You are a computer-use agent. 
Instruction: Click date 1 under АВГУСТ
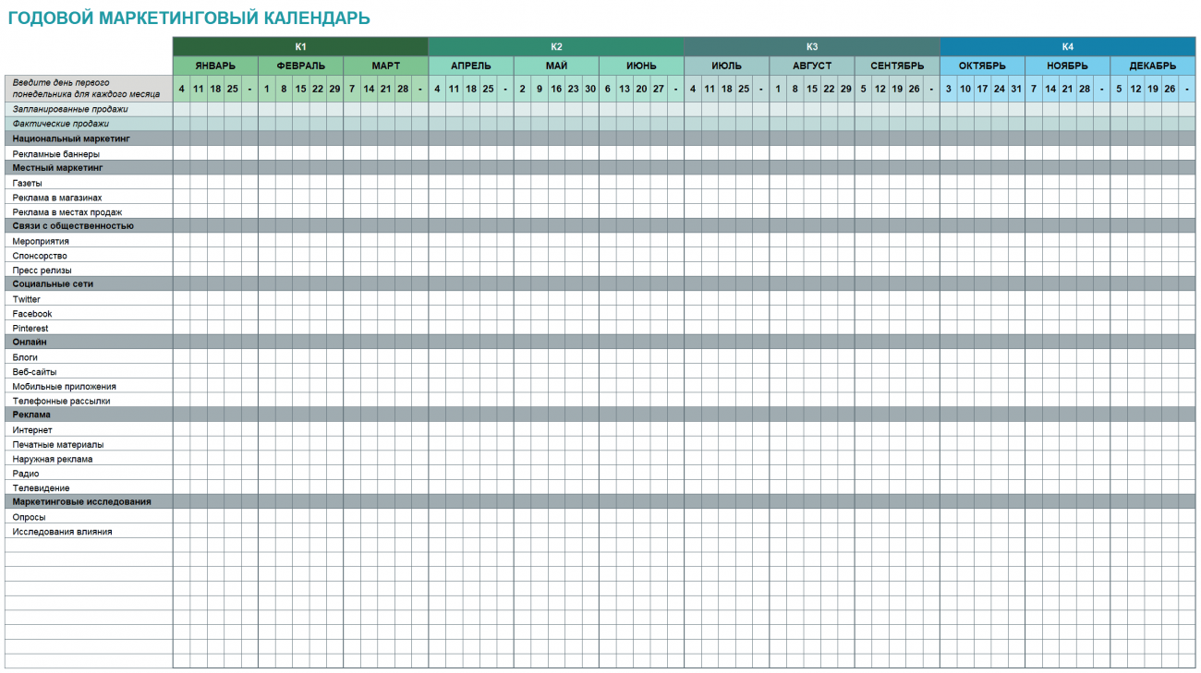click(778, 89)
